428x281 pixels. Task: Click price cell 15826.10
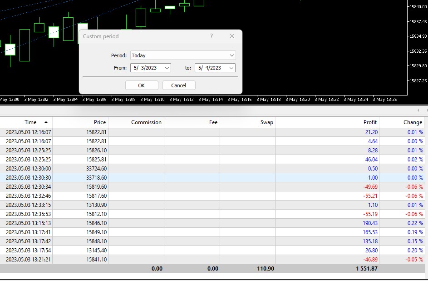tap(96, 151)
